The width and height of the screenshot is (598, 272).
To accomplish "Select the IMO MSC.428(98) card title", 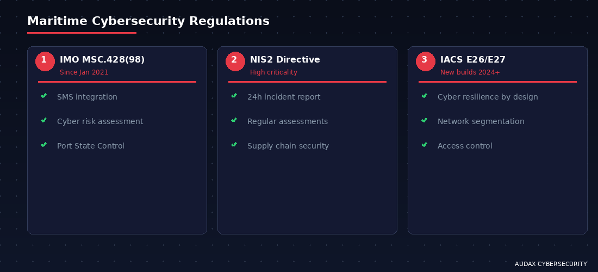I will 102,60.
